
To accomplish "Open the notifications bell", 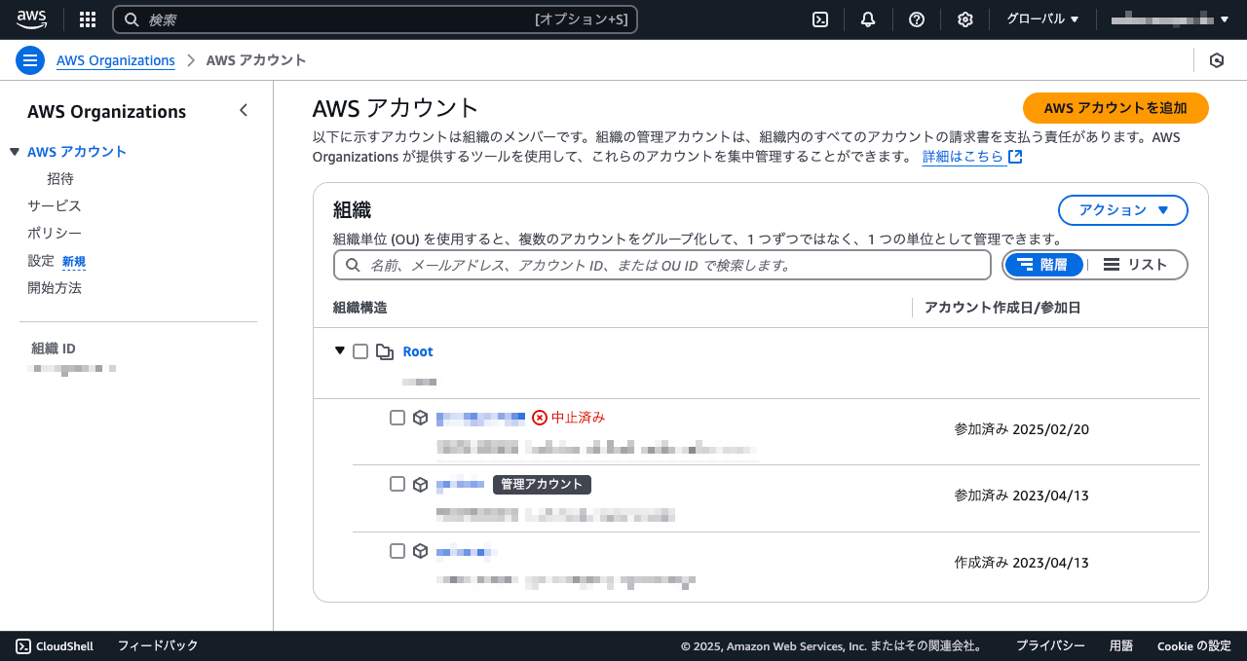I will (868, 19).
